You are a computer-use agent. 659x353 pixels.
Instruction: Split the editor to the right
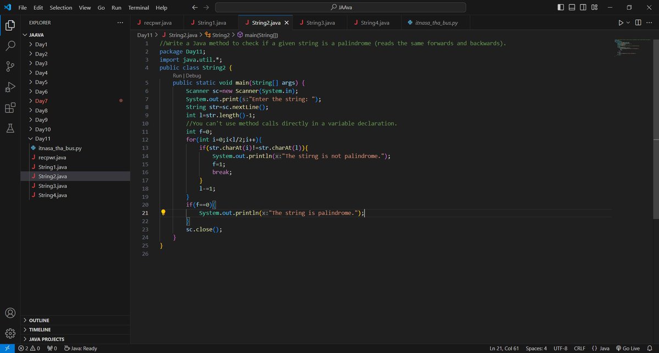tap(638, 22)
